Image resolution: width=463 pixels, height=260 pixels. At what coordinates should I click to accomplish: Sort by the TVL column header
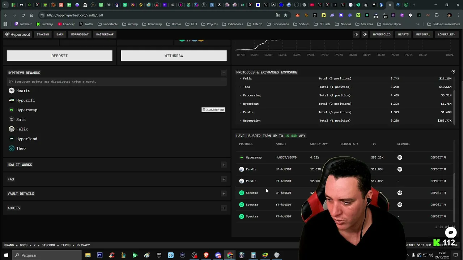[x=374, y=144]
